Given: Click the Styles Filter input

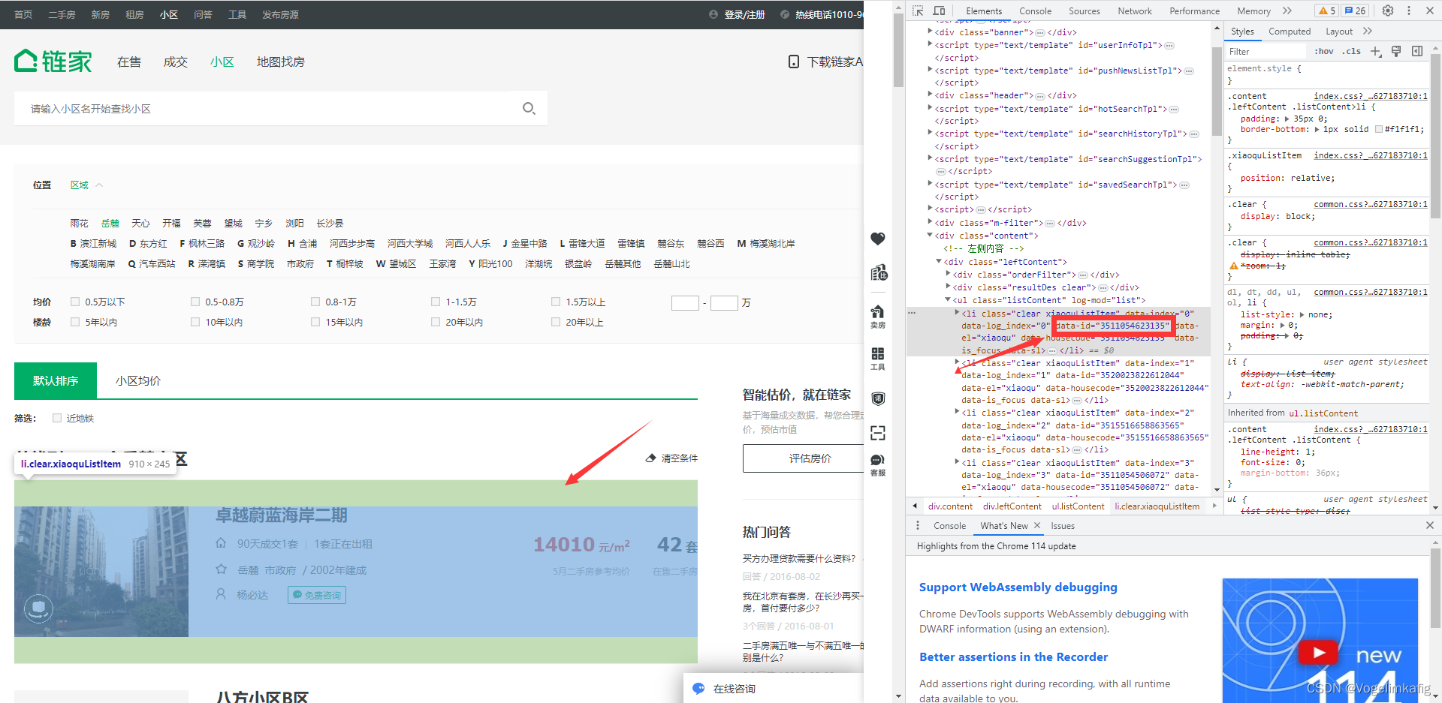Looking at the screenshot, I should 1267,51.
